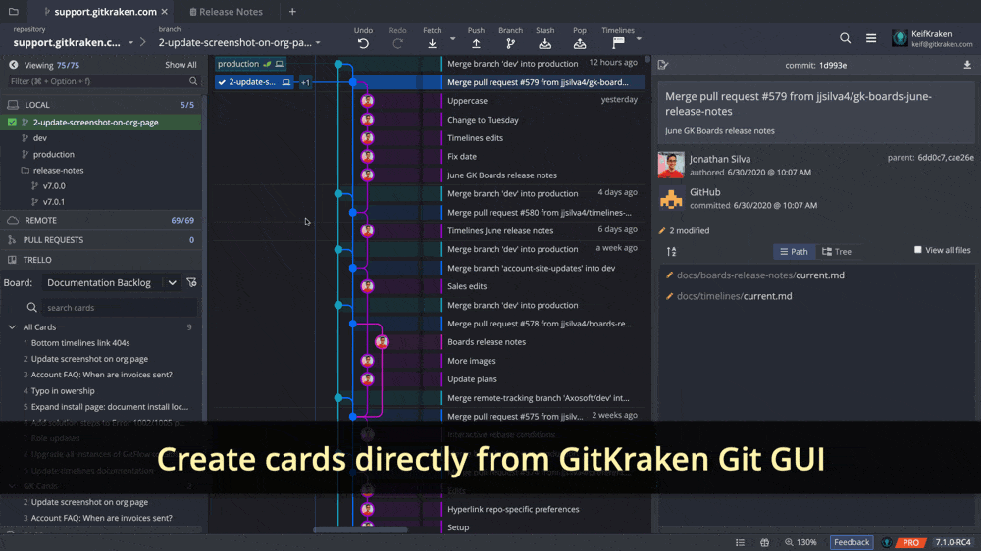Open docs/boards-release-notes/current.md file
The height and width of the screenshot is (551, 981).
[760, 275]
